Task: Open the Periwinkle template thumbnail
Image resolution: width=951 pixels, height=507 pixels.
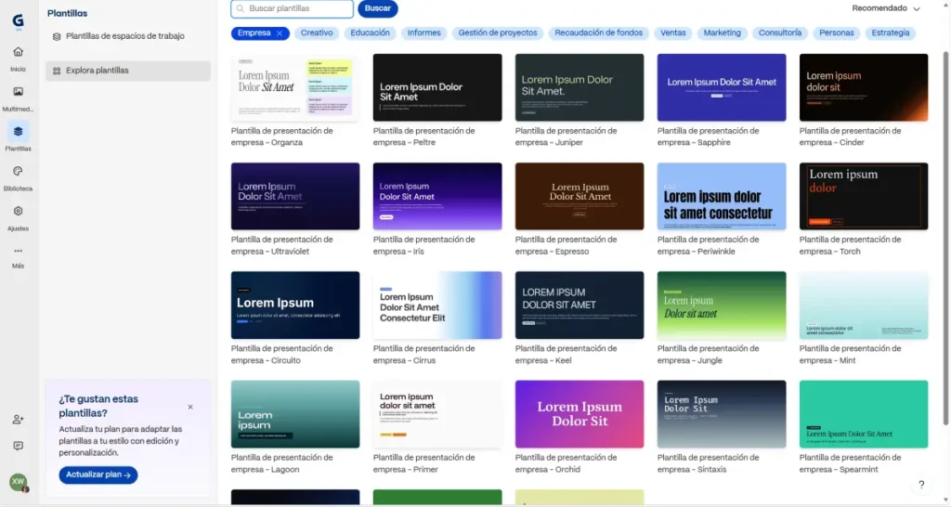Action: 722,196
